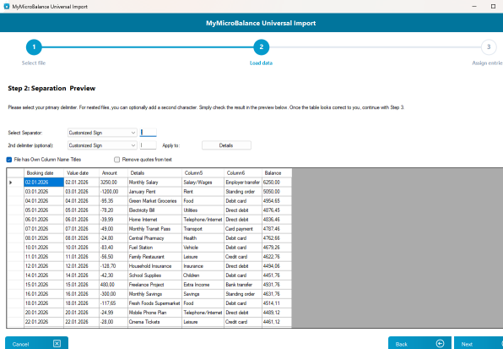503x349 pixels.
Task: Click the Select Separator custom sign field
Action: tap(149, 133)
